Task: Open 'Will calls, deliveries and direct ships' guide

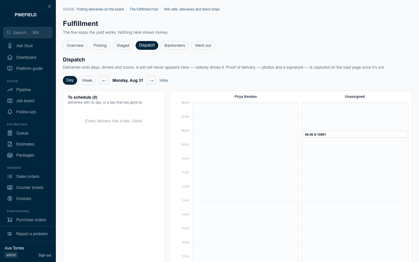Action: [x=192, y=9]
